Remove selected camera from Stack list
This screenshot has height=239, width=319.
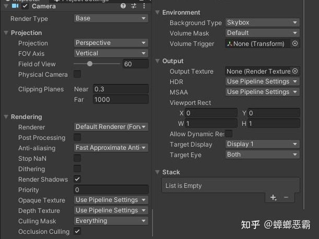pyautogui.click(x=286, y=197)
